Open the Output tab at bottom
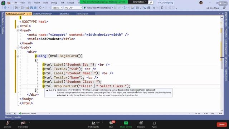The height and width of the screenshot is (129, 229). (x=8, y=117)
